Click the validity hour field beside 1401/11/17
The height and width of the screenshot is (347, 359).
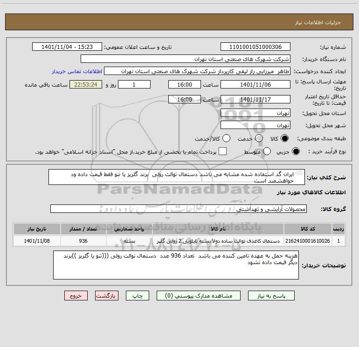pyautogui.click(x=185, y=99)
